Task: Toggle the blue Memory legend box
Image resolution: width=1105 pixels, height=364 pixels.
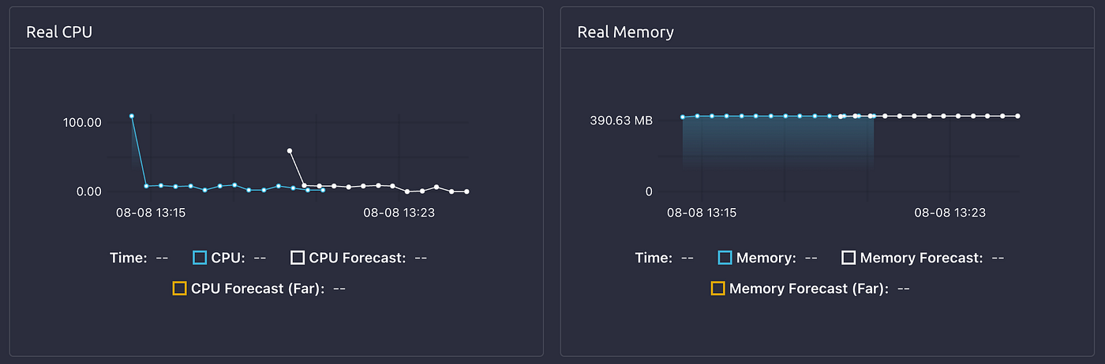Action: 725,258
